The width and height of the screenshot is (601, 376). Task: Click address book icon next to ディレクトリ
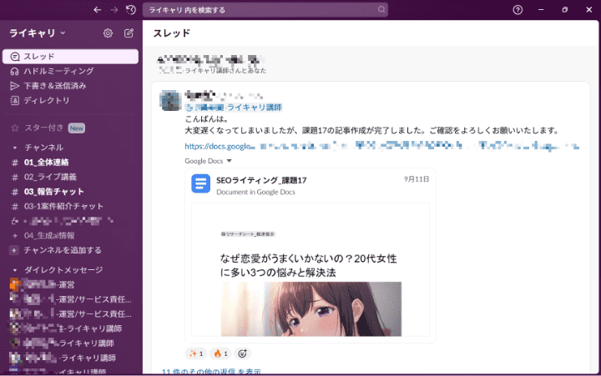click(x=14, y=100)
